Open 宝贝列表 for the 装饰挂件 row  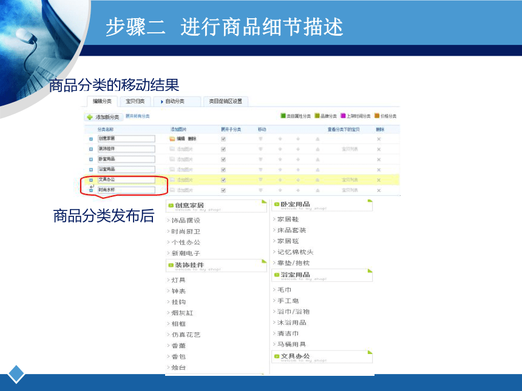[x=350, y=149]
